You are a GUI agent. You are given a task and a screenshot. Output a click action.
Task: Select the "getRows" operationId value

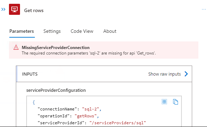[86, 116]
